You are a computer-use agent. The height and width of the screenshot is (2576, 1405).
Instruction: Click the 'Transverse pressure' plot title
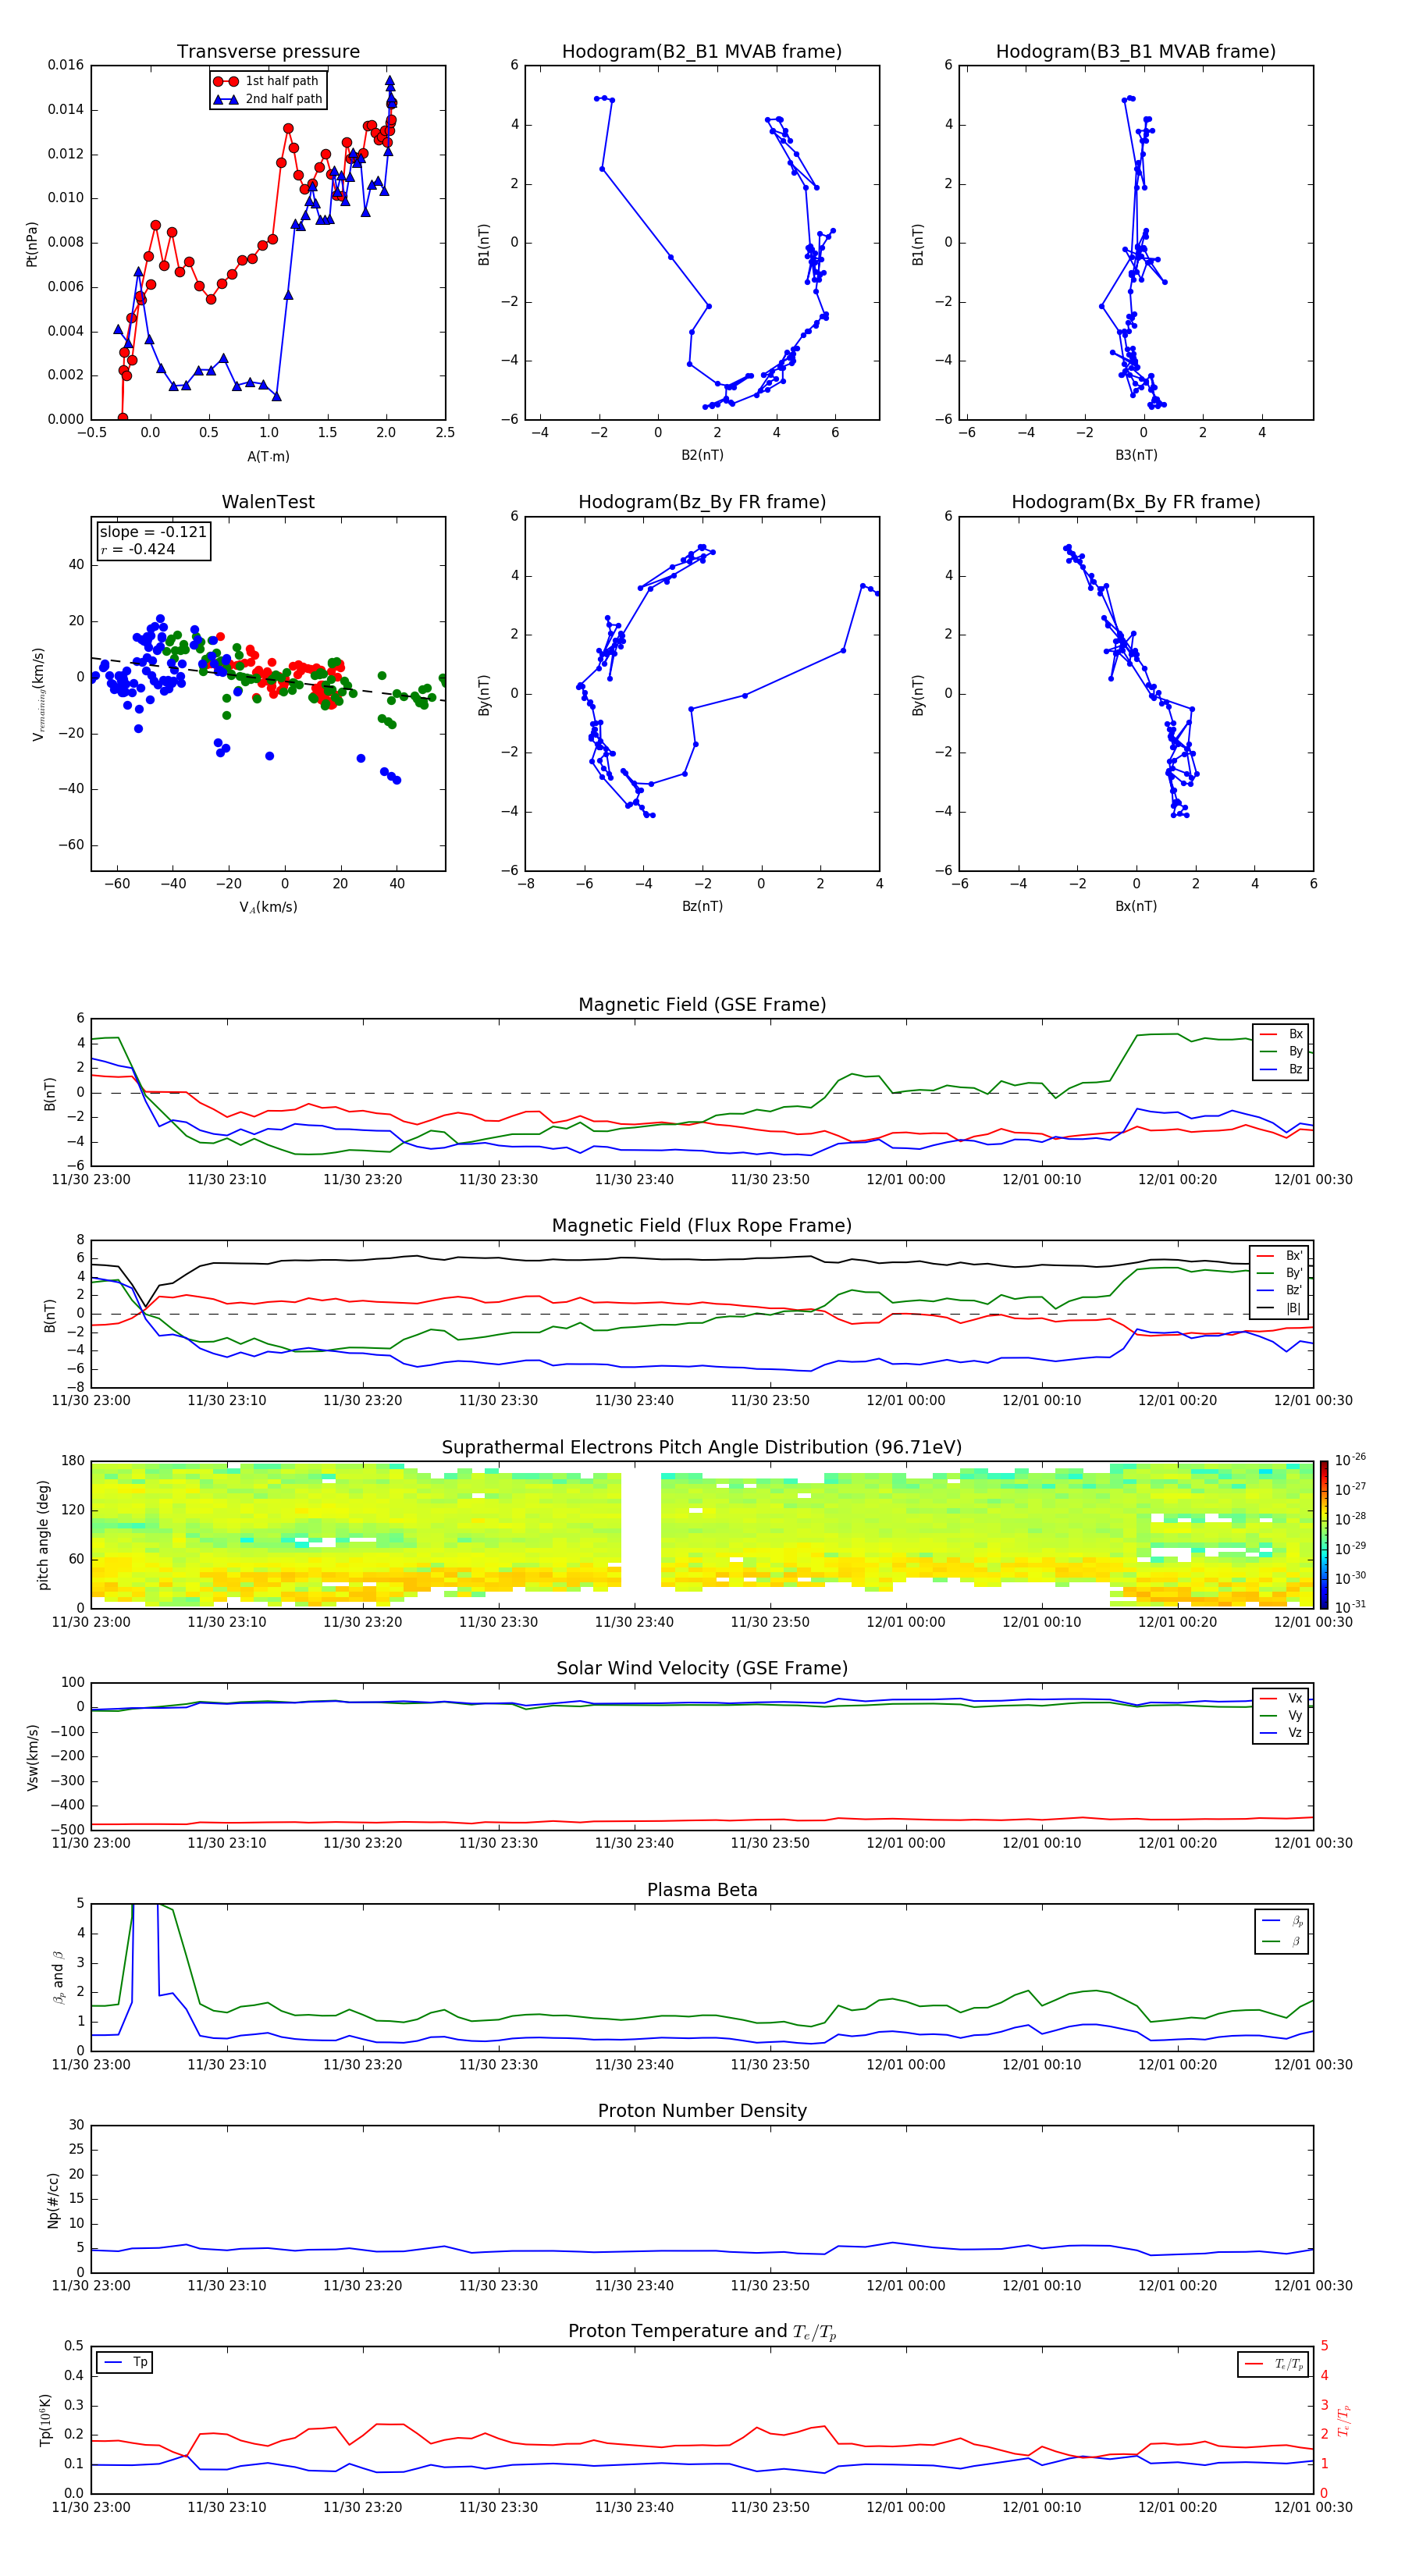click(x=268, y=52)
